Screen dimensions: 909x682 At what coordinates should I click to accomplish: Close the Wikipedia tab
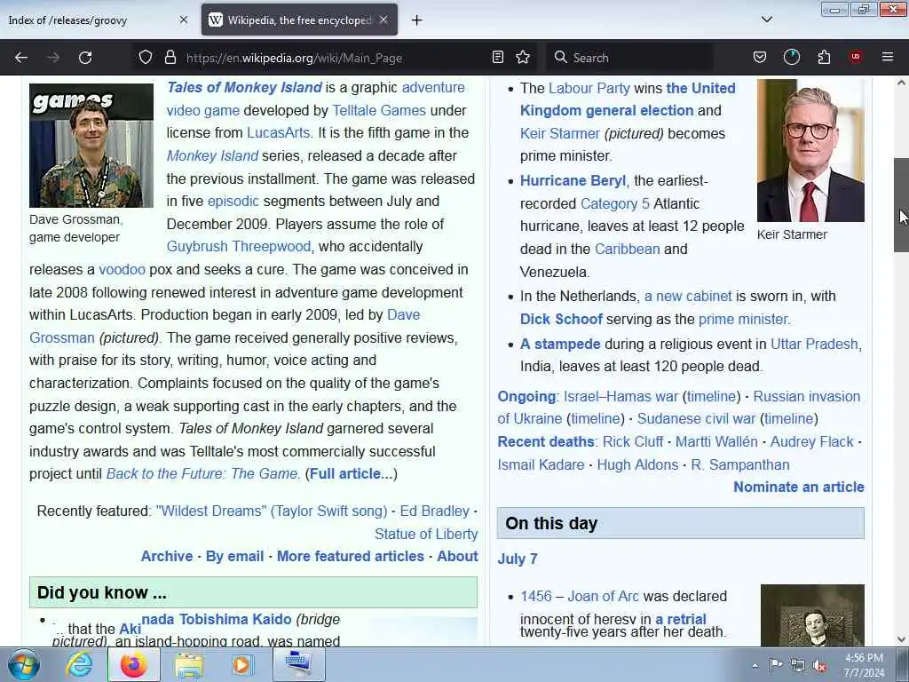point(383,20)
